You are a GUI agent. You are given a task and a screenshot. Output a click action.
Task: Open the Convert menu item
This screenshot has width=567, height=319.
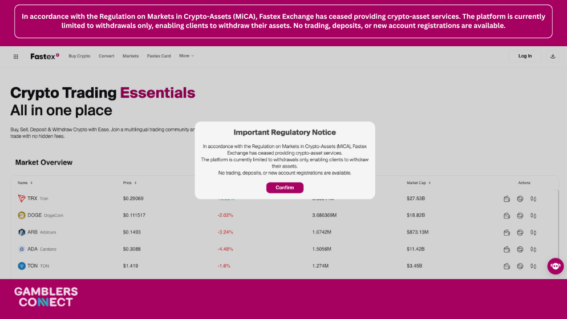point(106,56)
